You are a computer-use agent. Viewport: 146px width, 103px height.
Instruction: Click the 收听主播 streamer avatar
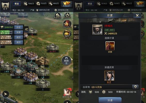(x=67, y=93)
